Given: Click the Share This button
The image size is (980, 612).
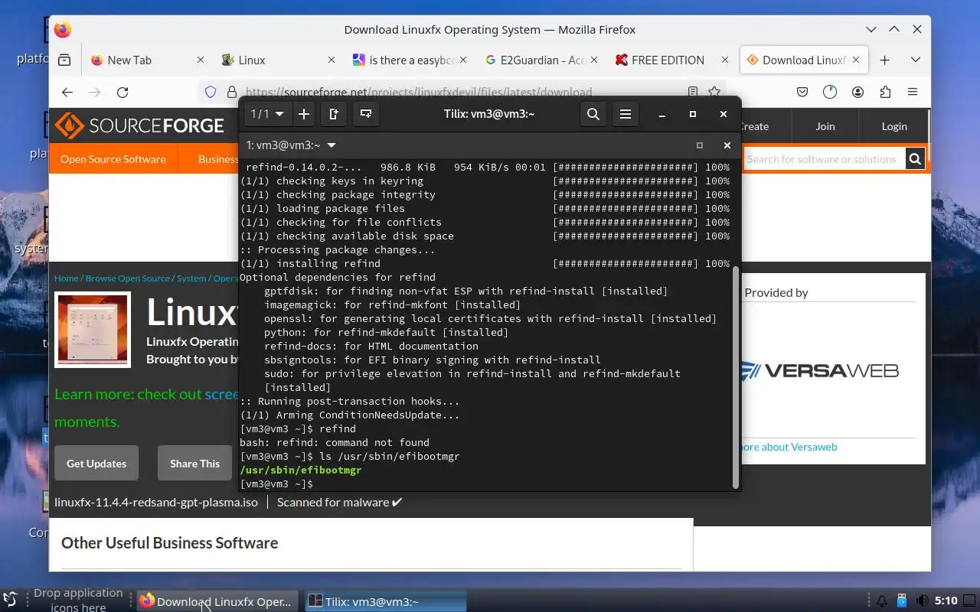Looking at the screenshot, I should [x=194, y=464].
